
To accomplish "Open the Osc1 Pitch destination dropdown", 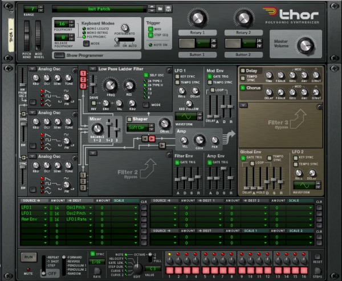I will pyautogui.click(x=91, y=207).
